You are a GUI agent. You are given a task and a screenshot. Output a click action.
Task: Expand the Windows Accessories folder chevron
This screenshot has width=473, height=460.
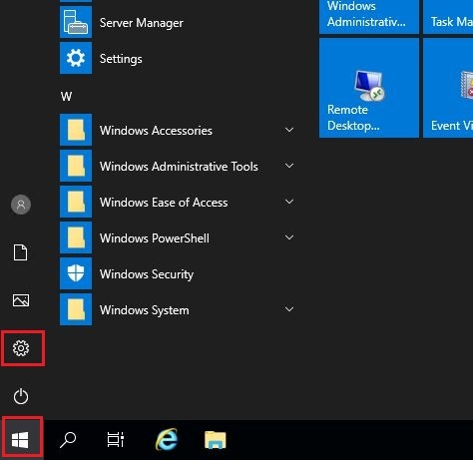(289, 130)
